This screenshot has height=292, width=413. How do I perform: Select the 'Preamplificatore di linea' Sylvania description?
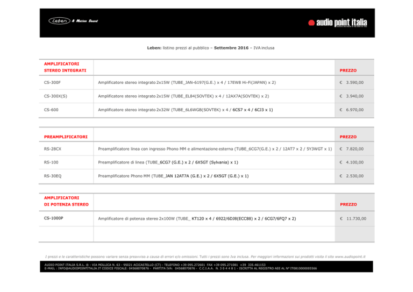pos(168,162)
